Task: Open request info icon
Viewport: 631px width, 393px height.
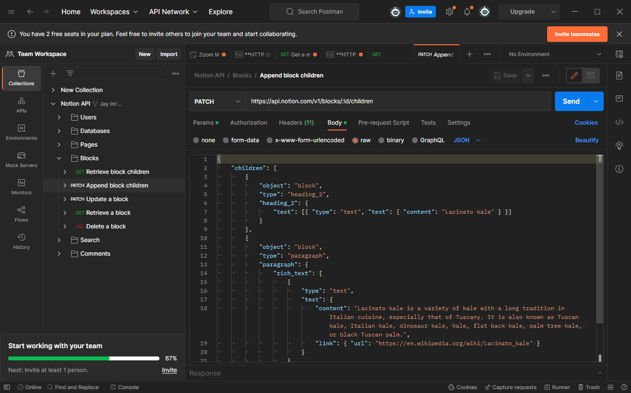Action: click(619, 169)
